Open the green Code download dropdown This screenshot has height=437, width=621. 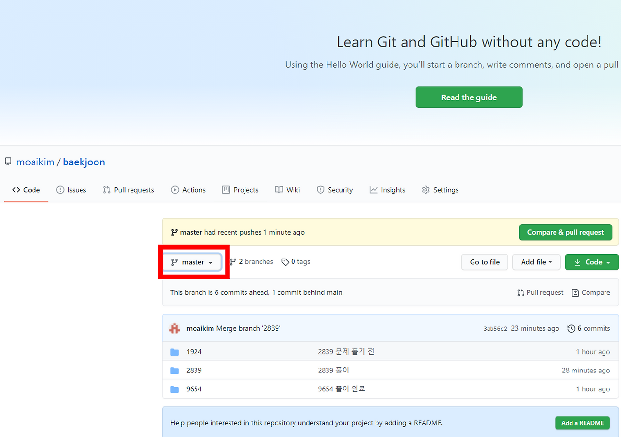click(592, 262)
